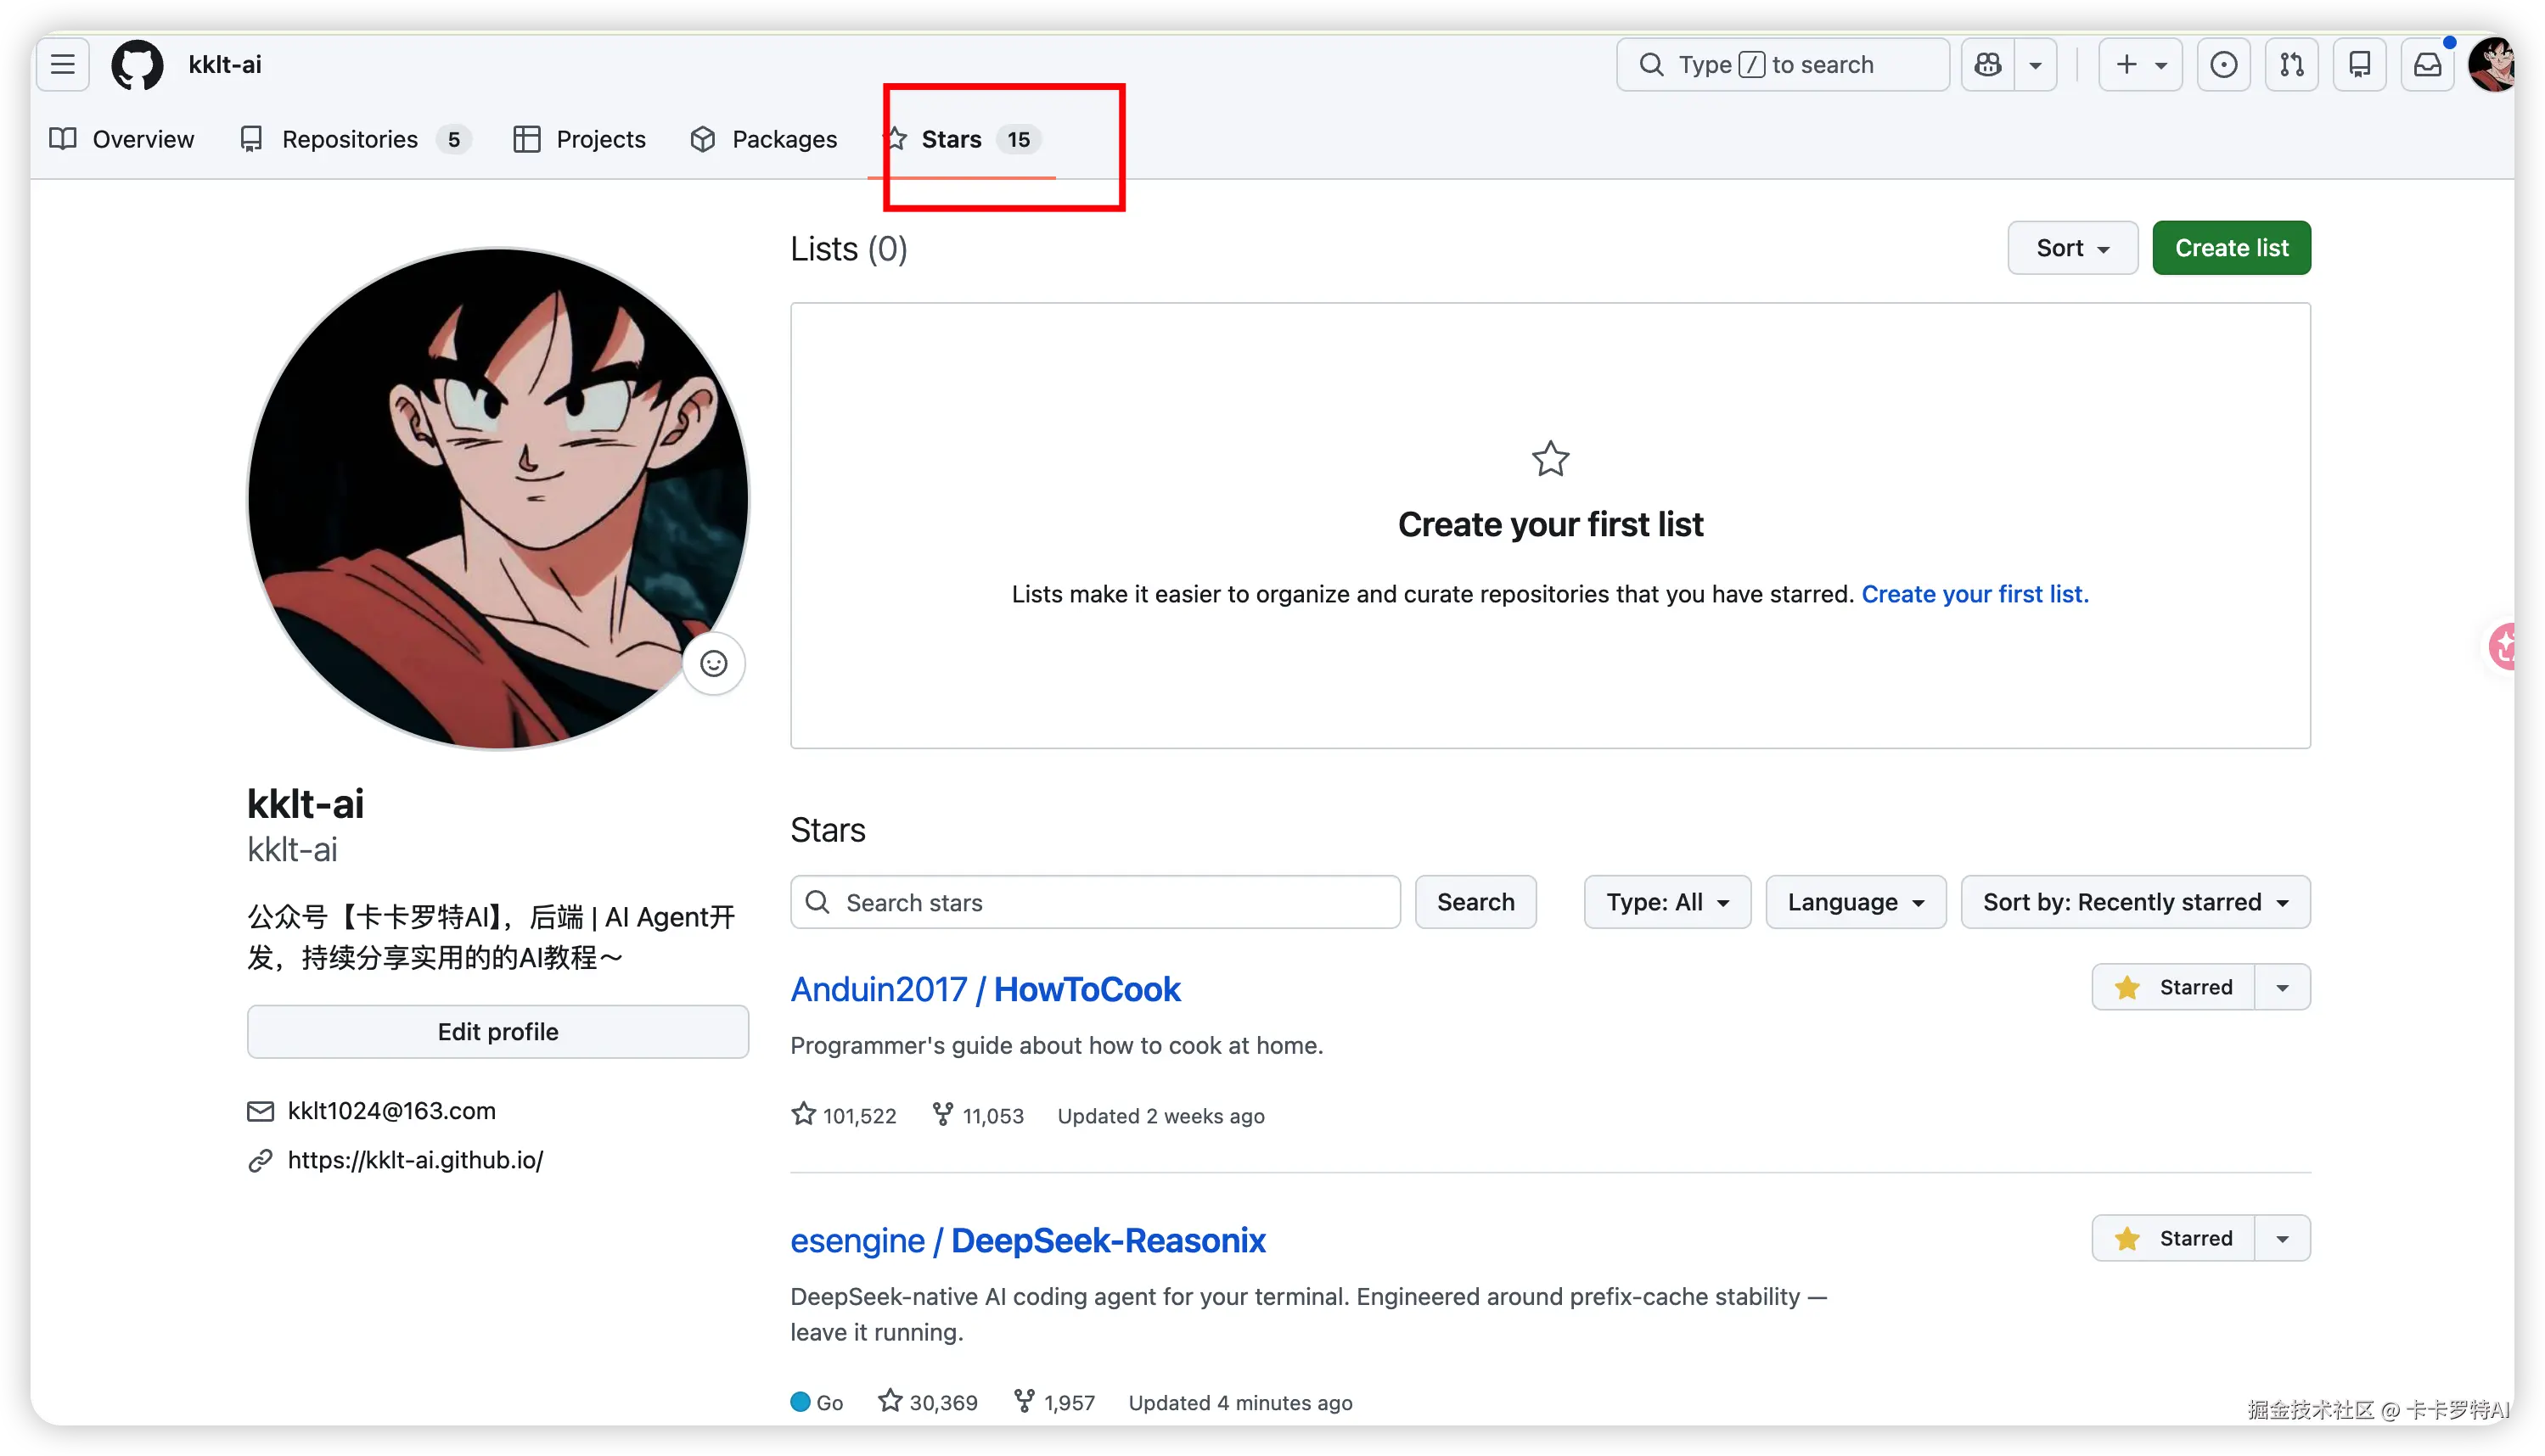
Task: Go to GitHub homepage via Octocat logo
Action: click(137, 65)
